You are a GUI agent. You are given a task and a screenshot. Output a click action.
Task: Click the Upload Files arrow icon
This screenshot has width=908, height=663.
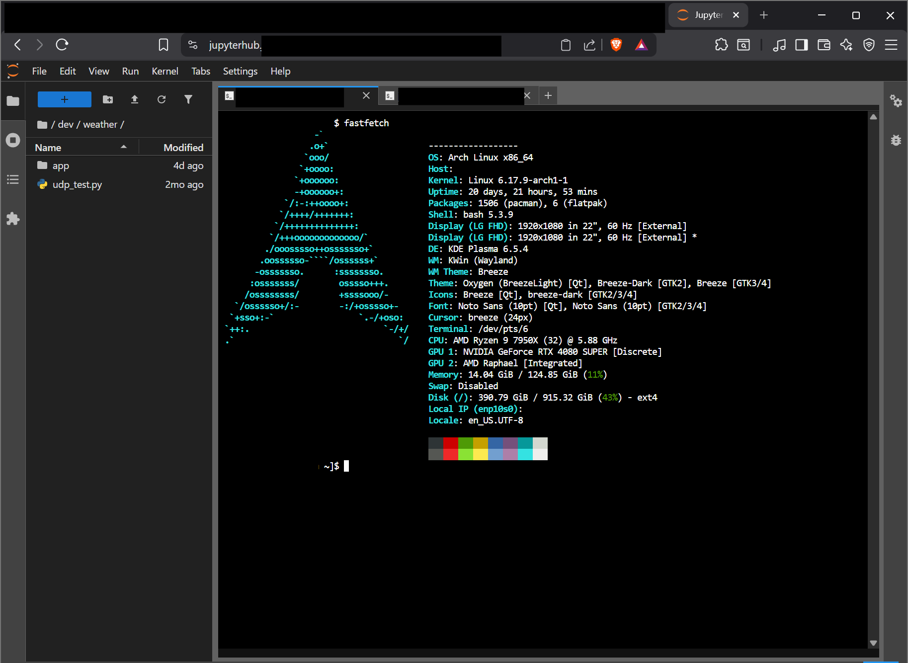[x=135, y=99]
